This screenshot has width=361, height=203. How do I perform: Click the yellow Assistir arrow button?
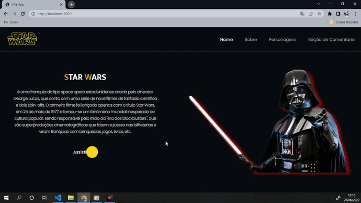[x=92, y=152]
